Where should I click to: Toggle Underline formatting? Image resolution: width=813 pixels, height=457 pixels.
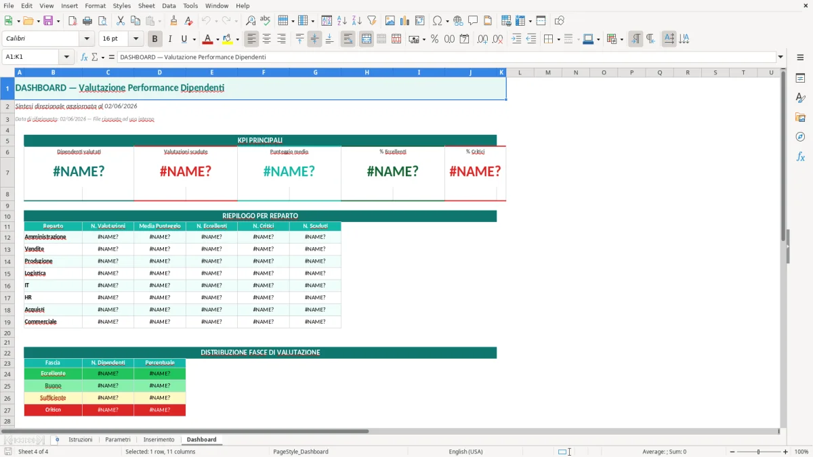click(x=184, y=39)
